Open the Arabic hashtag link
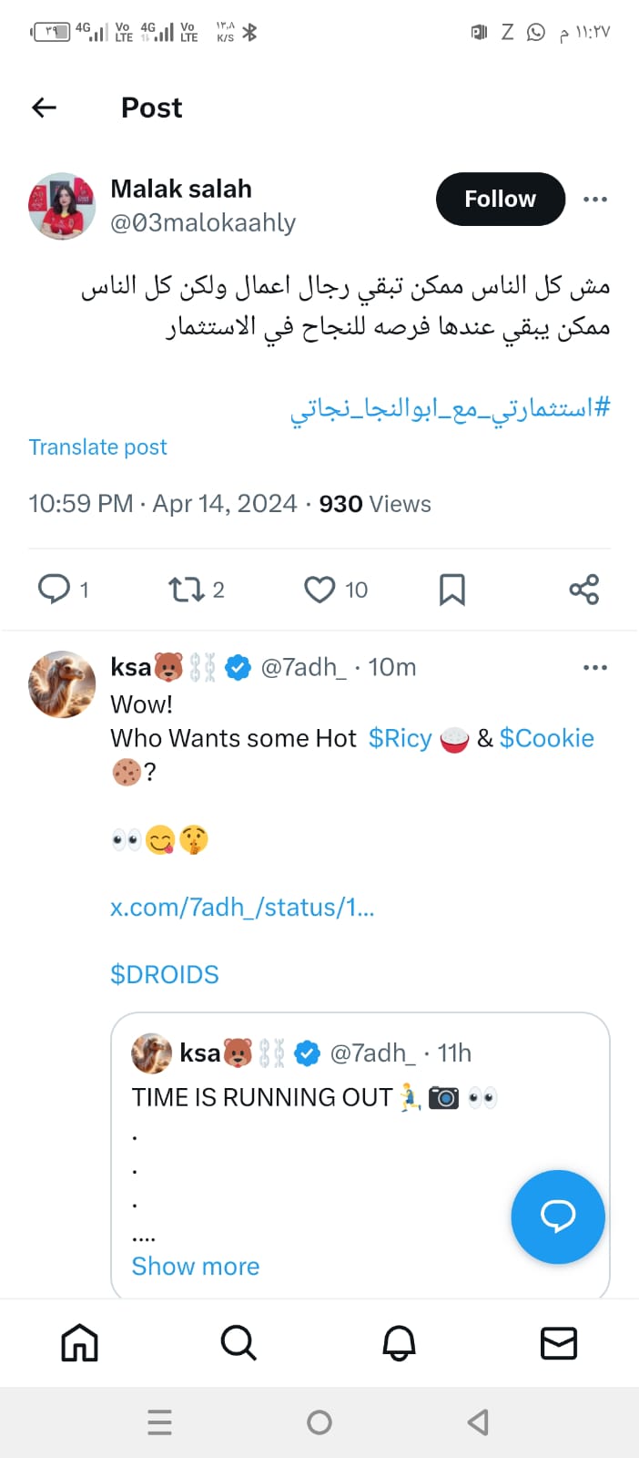The width and height of the screenshot is (639, 1458). [450, 407]
